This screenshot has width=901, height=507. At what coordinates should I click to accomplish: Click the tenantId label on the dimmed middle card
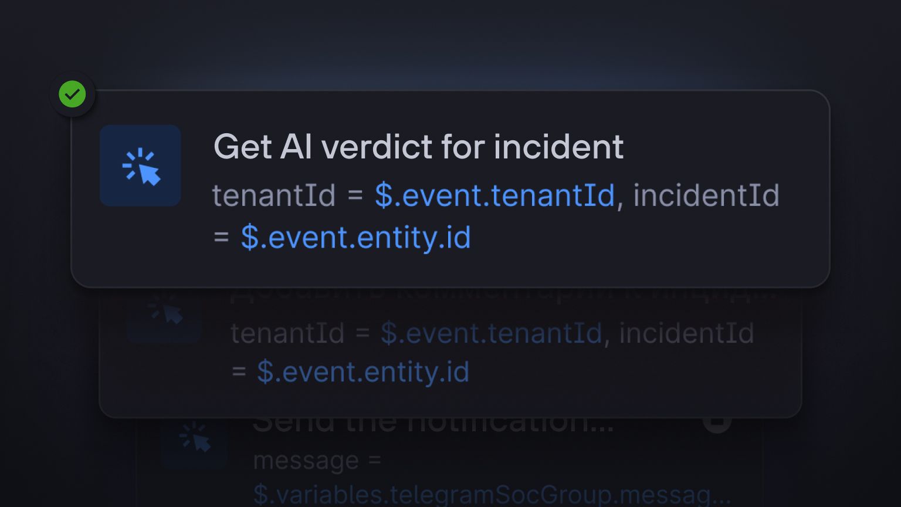click(x=287, y=333)
